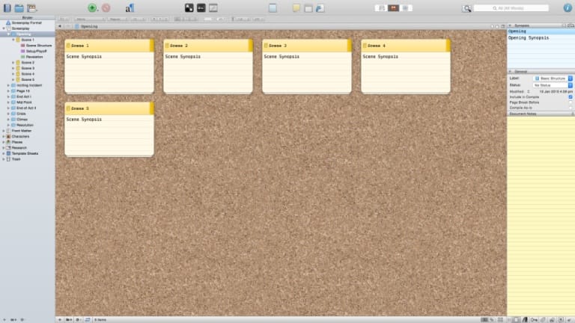This screenshot has width=575, height=323.
Task: Switch to Outliner view mode
Action: [x=405, y=8]
